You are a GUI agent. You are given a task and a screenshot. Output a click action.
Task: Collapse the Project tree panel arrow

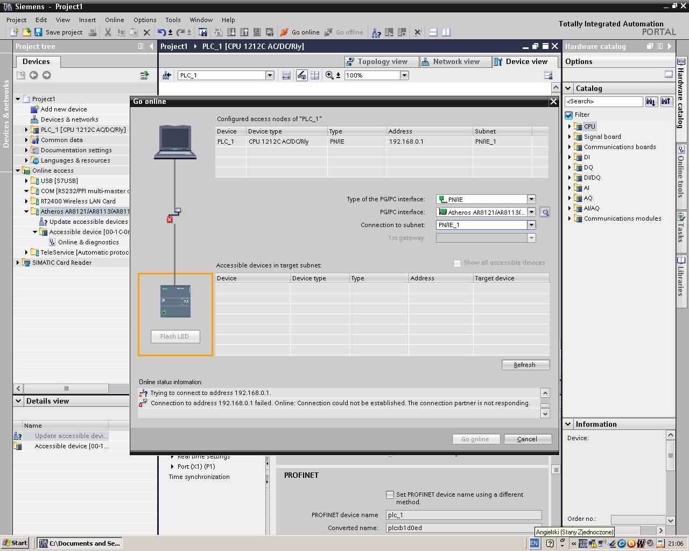(151, 46)
